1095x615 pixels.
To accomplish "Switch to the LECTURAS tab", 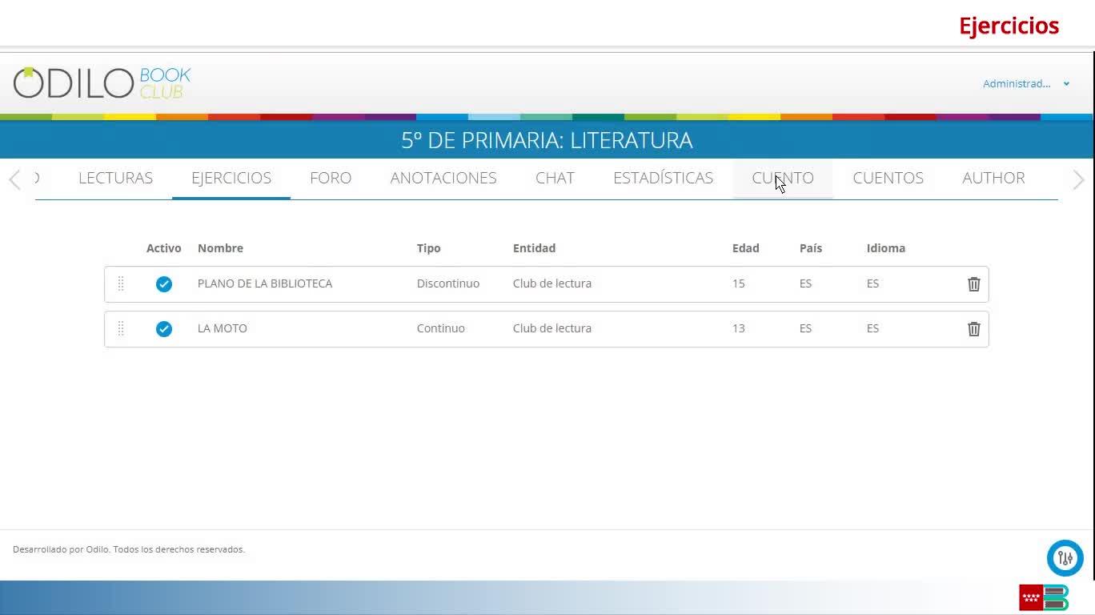I will (115, 178).
